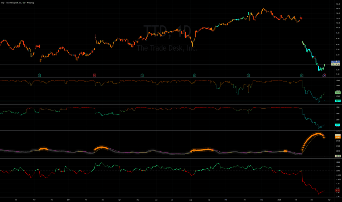This screenshot has width=342, height=202.
Task: Click the 140.00 price axis label
Action: [x=338, y=8]
